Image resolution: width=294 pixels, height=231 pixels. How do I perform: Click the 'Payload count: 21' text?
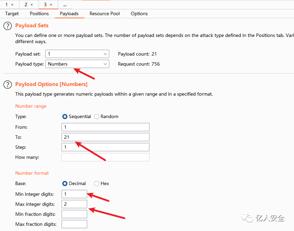137,54
